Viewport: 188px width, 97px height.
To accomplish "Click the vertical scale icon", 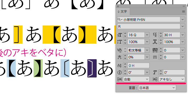I will 120,42.
